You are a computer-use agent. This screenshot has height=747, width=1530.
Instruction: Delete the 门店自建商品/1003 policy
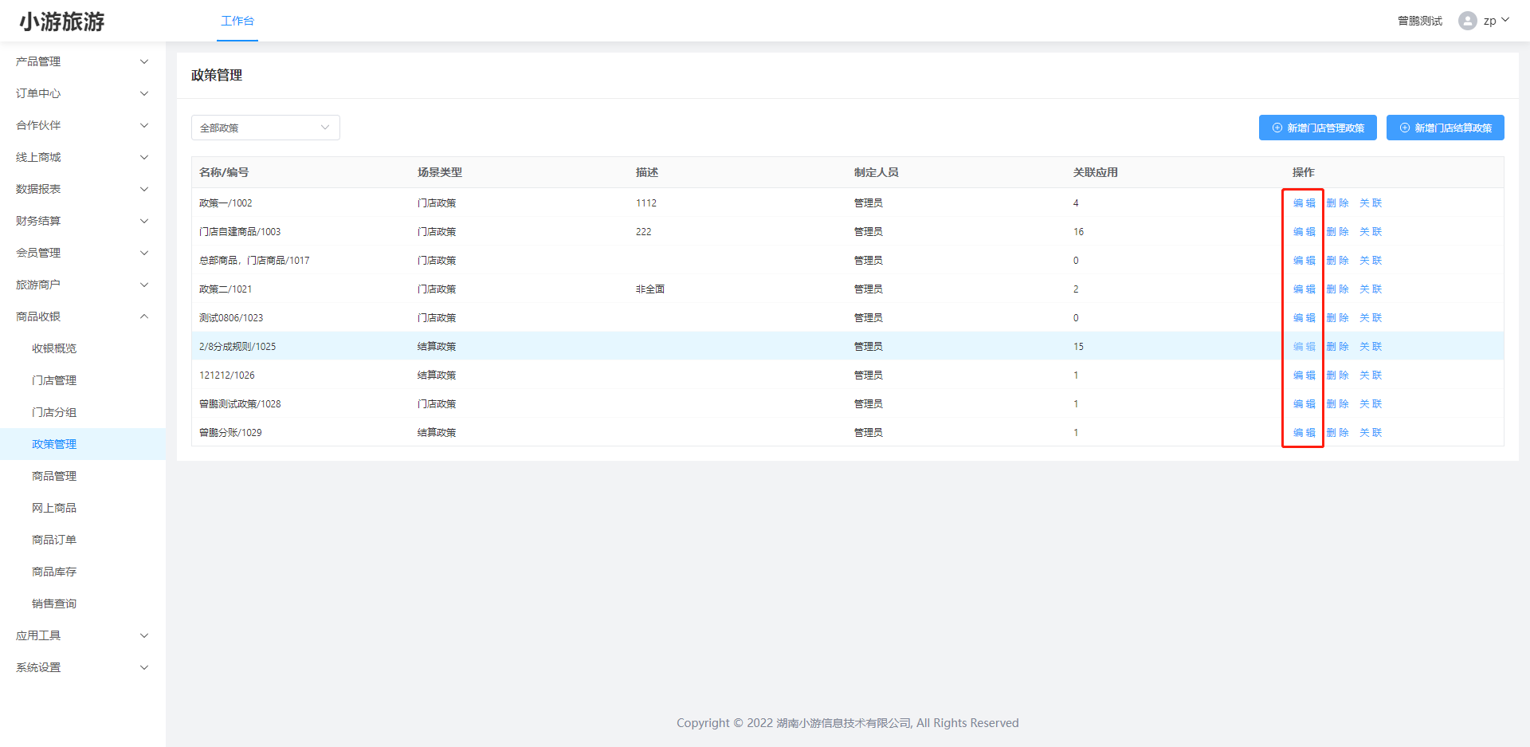pyautogui.click(x=1337, y=232)
